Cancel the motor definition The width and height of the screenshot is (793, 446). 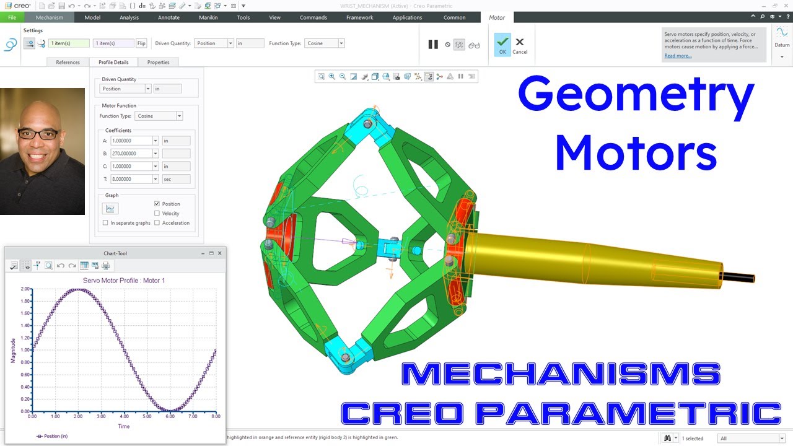(520, 45)
